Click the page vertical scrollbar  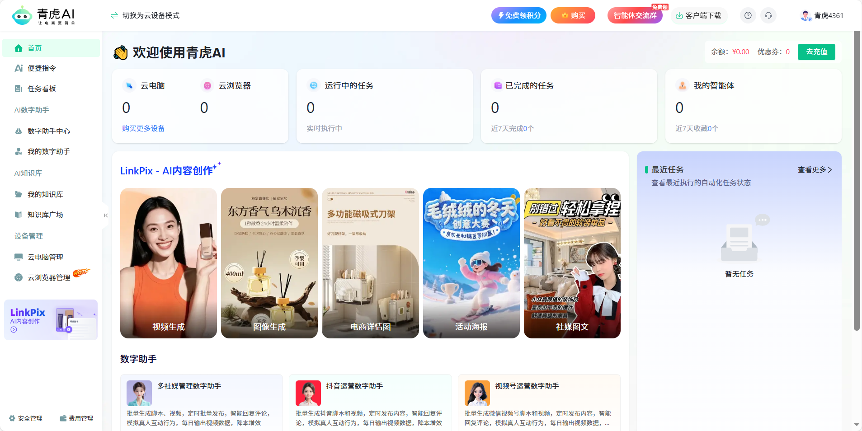tap(856, 181)
